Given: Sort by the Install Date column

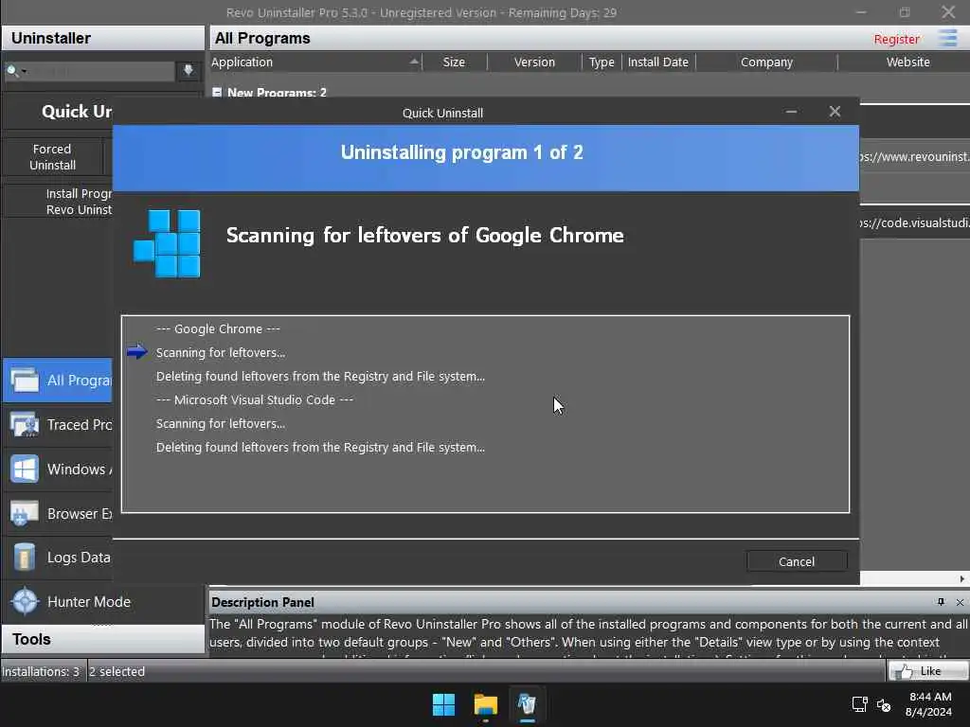Looking at the screenshot, I should click(x=658, y=62).
